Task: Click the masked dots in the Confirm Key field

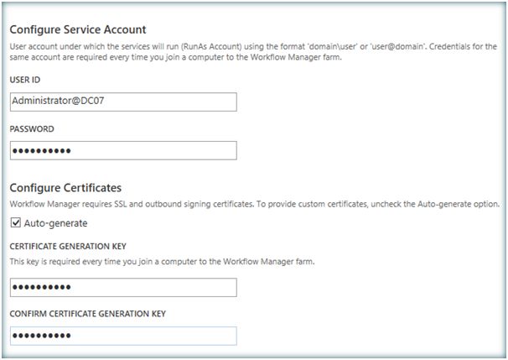Action: (x=42, y=336)
